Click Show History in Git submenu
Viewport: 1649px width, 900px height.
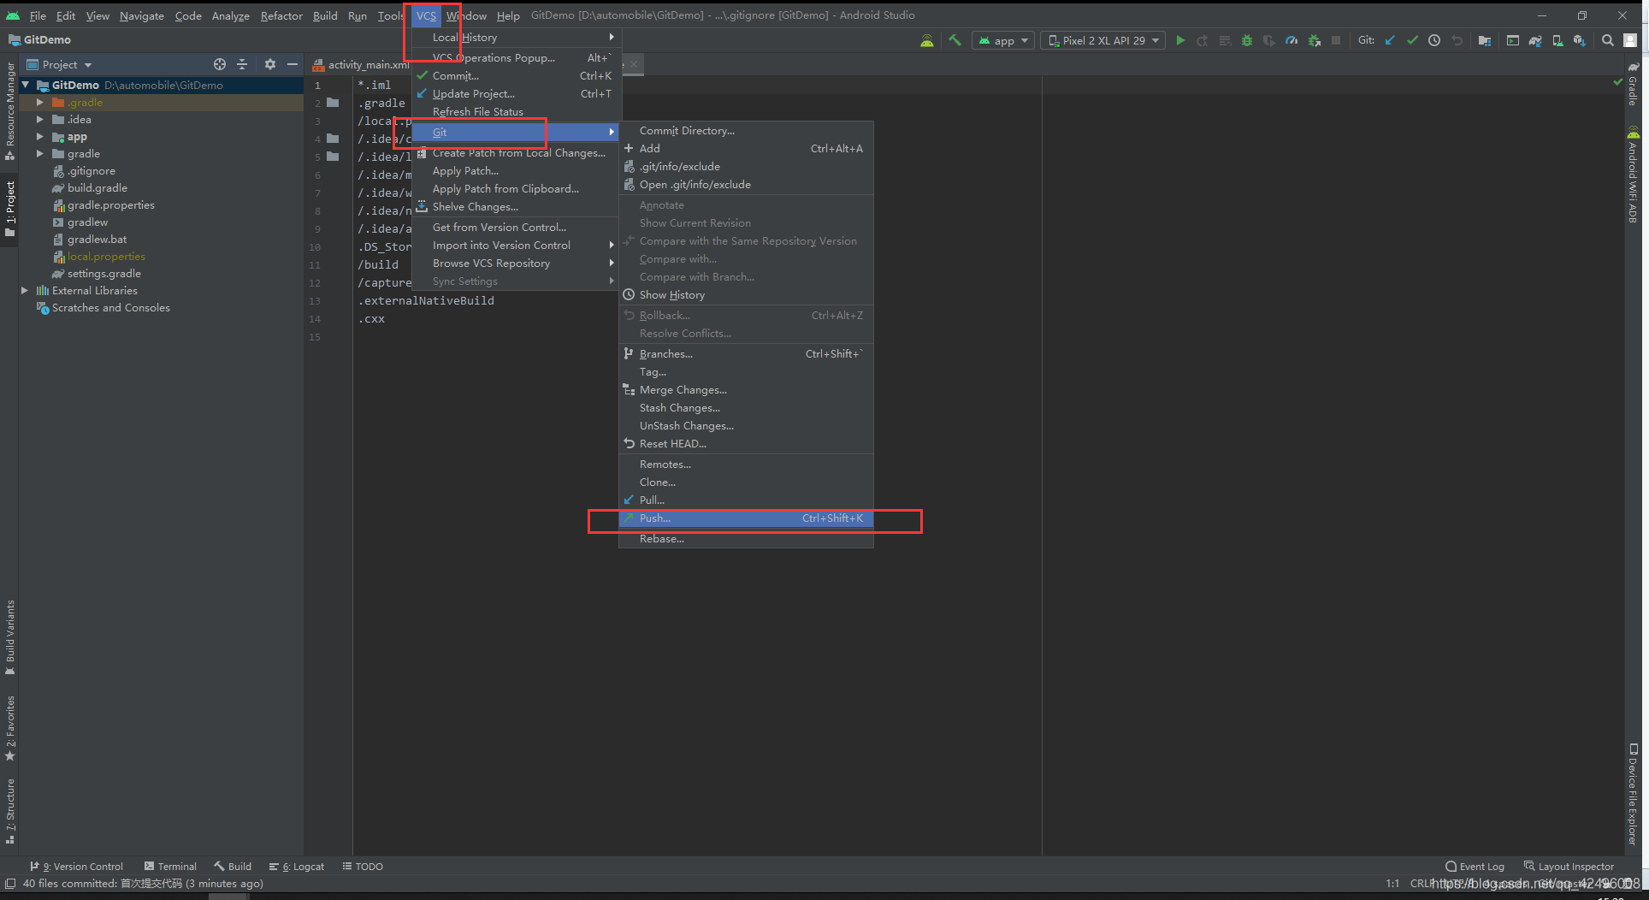click(x=746, y=295)
